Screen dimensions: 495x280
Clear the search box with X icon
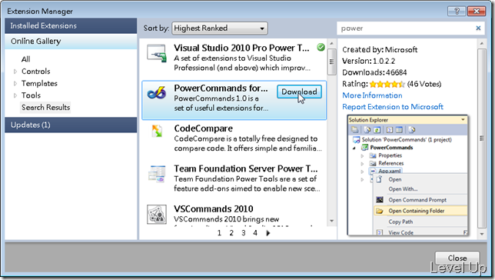(x=478, y=28)
